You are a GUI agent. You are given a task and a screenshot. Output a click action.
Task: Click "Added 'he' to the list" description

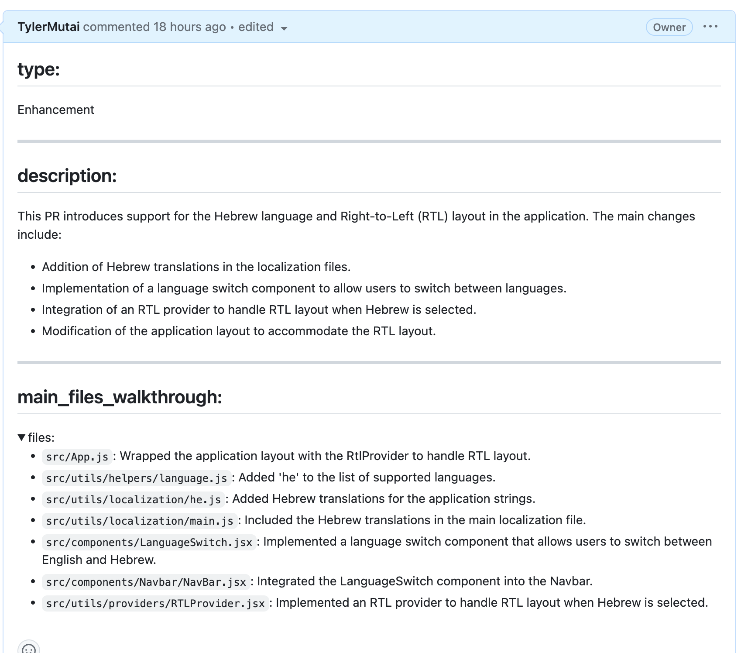click(367, 477)
